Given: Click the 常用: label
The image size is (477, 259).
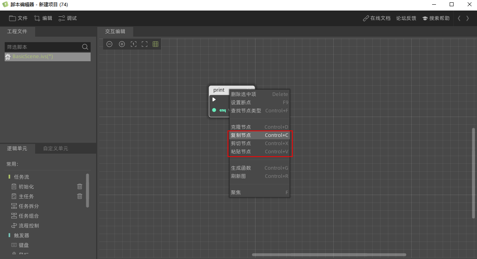Looking at the screenshot, I should click(13, 164).
